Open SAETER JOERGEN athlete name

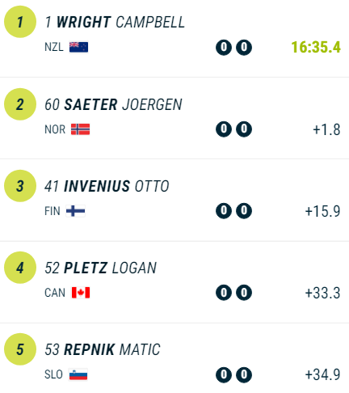click(123, 104)
